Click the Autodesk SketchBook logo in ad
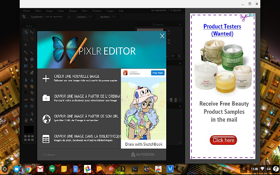 [132, 73]
